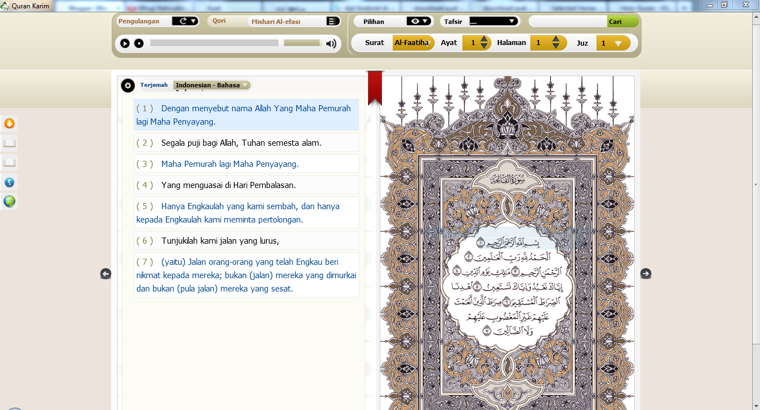Image resolution: width=760 pixels, height=410 pixels.
Task: Click the Quran Karim title bar icon
Action: coord(6,6)
